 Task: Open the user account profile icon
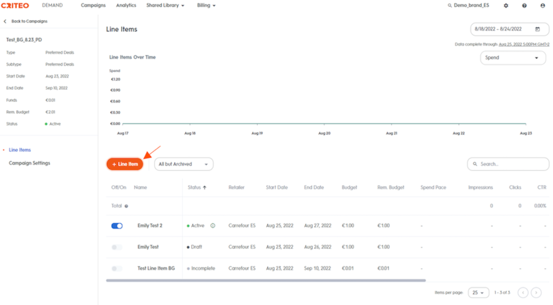tap(543, 6)
